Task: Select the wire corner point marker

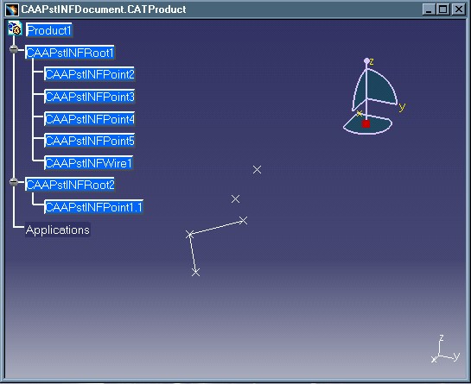Action: point(189,235)
